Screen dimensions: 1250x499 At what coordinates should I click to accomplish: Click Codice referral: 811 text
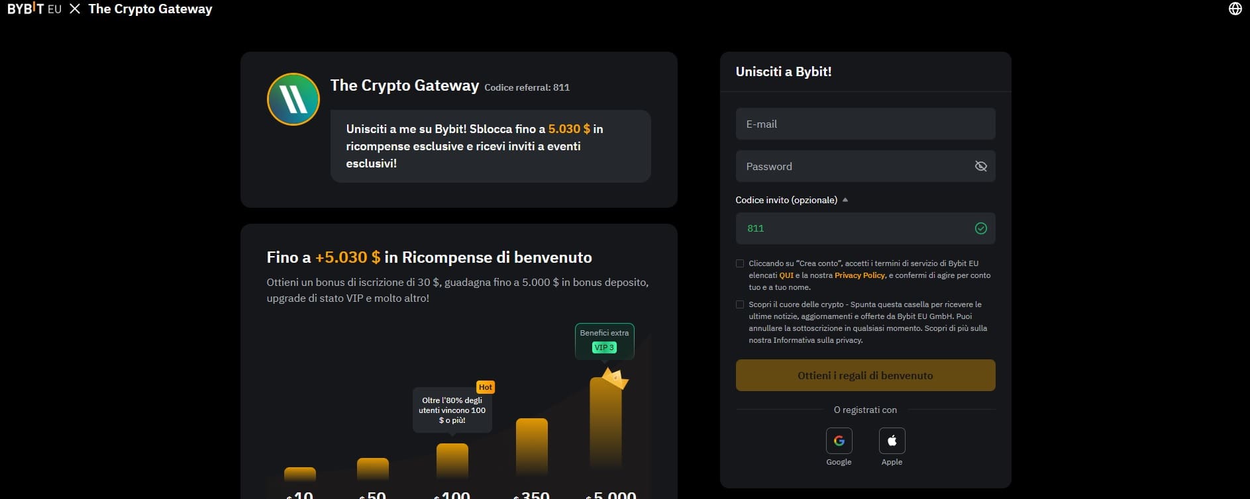[527, 87]
